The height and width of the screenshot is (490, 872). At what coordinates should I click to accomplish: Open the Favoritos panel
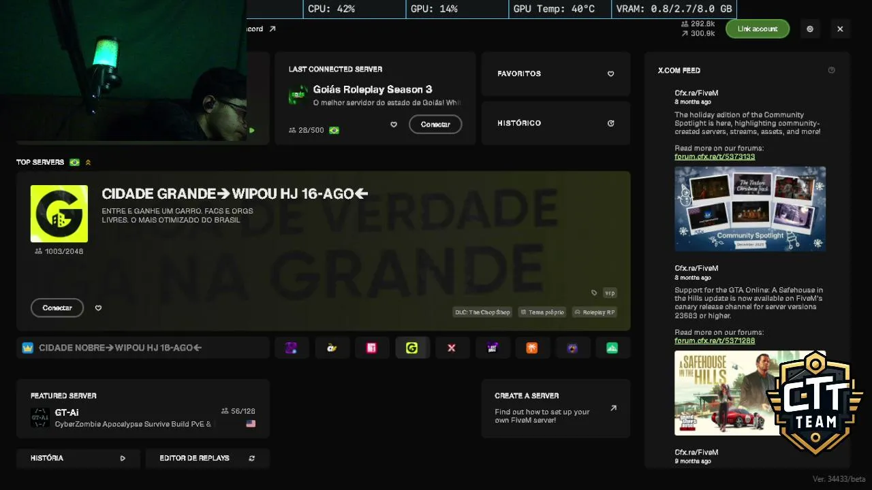click(x=556, y=73)
